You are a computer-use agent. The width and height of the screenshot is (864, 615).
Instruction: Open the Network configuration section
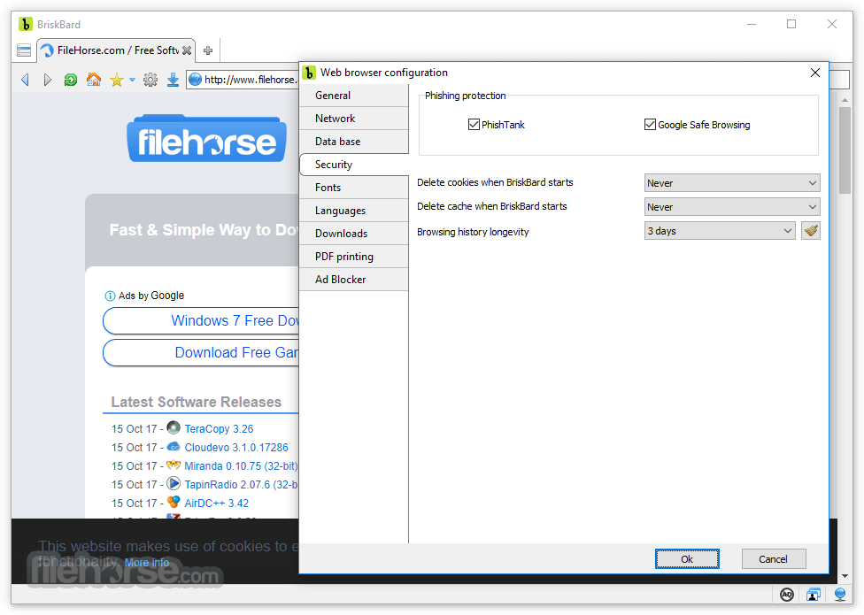pos(354,119)
